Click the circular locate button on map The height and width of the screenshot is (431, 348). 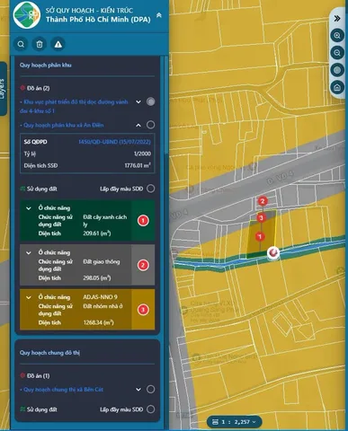(337, 70)
